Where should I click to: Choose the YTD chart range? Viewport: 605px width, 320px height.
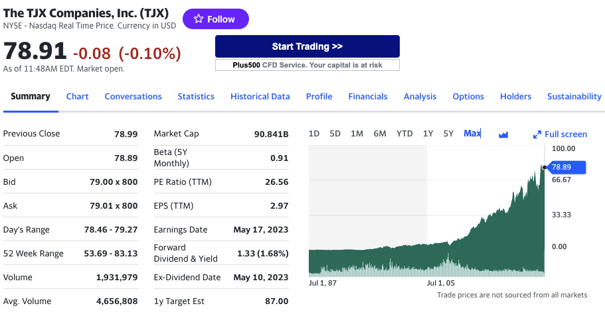point(404,134)
